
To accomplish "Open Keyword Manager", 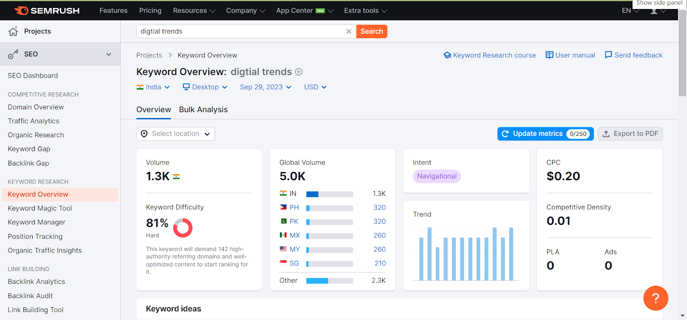I will click(36, 223).
